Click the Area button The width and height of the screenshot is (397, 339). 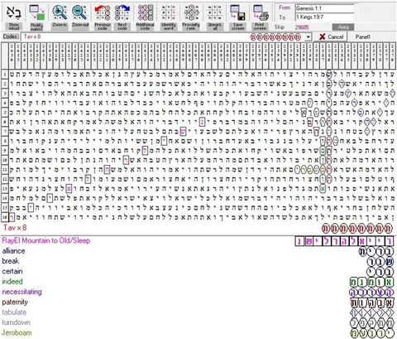coord(343,27)
